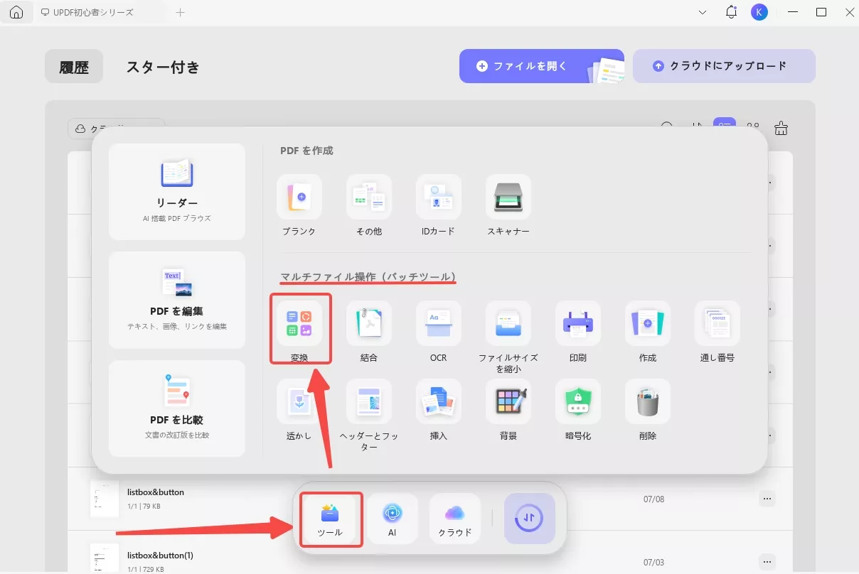Open the リーダー card

[177, 192]
